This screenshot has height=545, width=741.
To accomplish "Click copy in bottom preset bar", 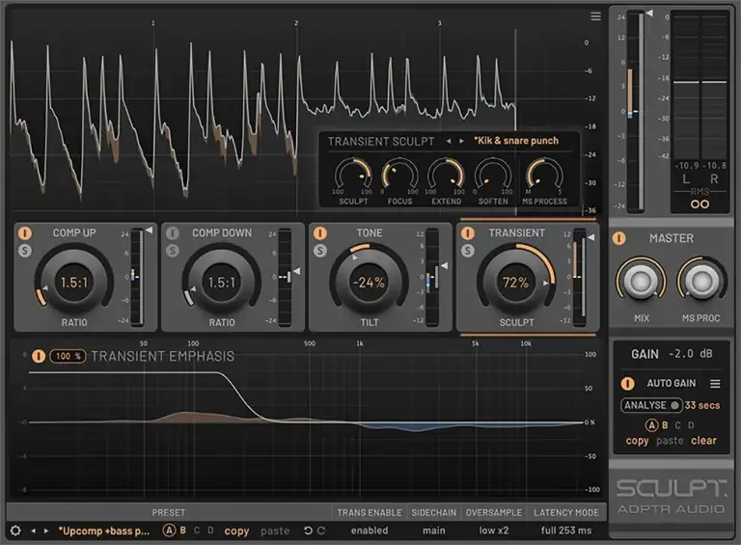I will tap(236, 531).
